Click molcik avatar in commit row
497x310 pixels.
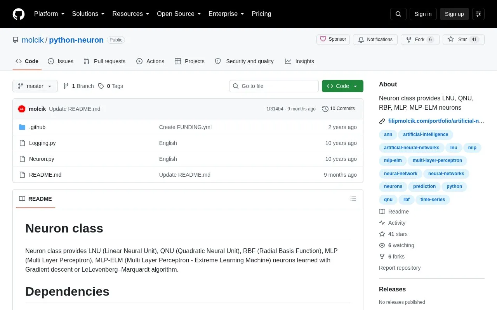22,109
